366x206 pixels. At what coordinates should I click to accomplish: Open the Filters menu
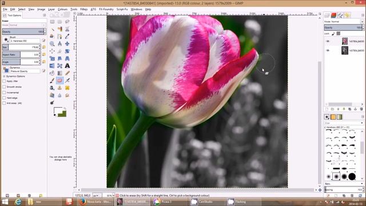click(84, 9)
